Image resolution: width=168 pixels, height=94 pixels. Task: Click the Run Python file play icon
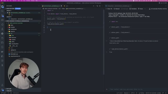pos(93,6)
